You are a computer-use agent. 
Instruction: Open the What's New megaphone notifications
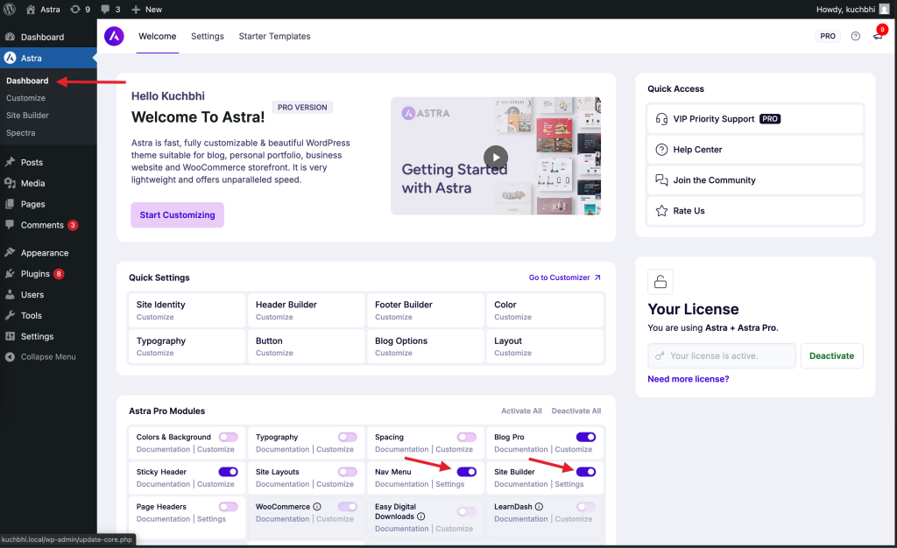click(878, 37)
